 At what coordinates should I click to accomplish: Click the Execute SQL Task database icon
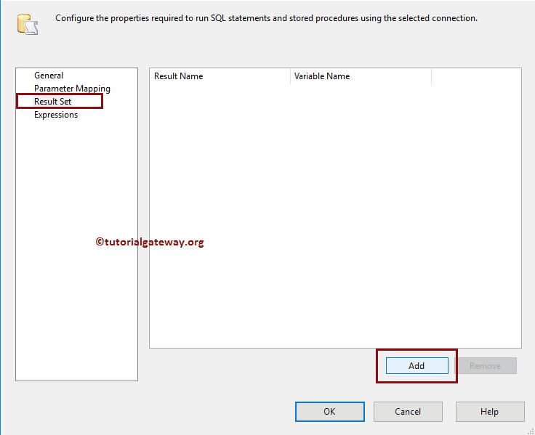tap(28, 24)
